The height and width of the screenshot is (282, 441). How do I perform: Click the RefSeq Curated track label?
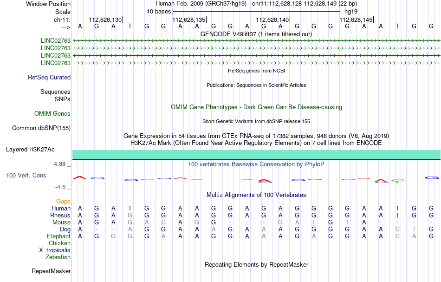(49, 78)
